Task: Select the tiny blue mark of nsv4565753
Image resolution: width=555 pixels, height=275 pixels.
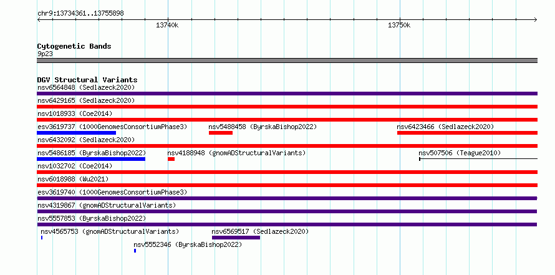Action: point(42,238)
